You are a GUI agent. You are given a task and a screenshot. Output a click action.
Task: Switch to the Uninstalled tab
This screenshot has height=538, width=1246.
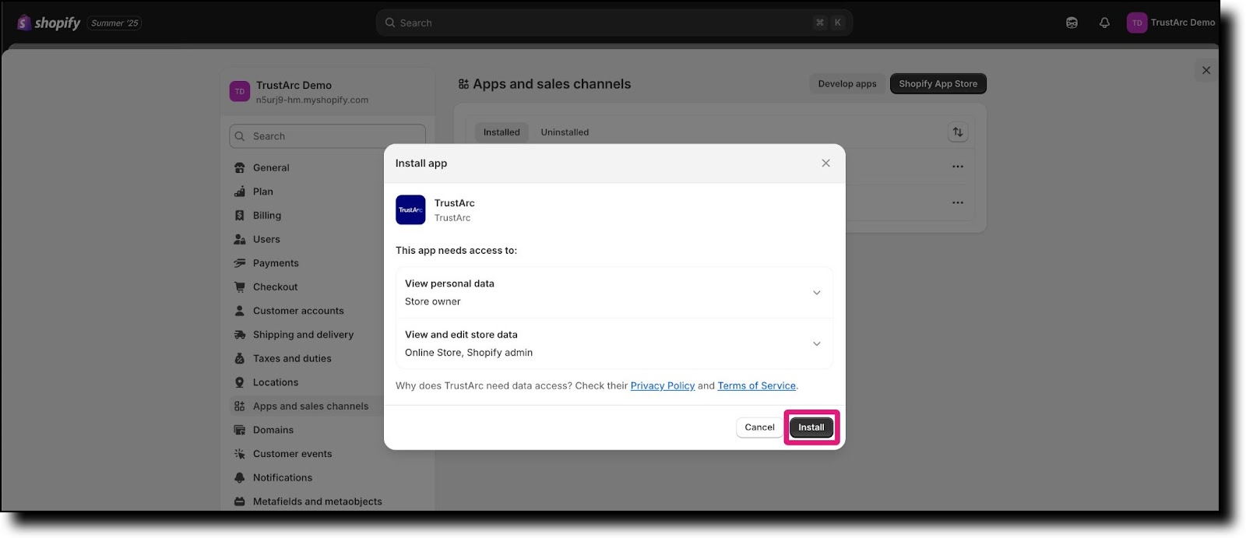coord(565,132)
